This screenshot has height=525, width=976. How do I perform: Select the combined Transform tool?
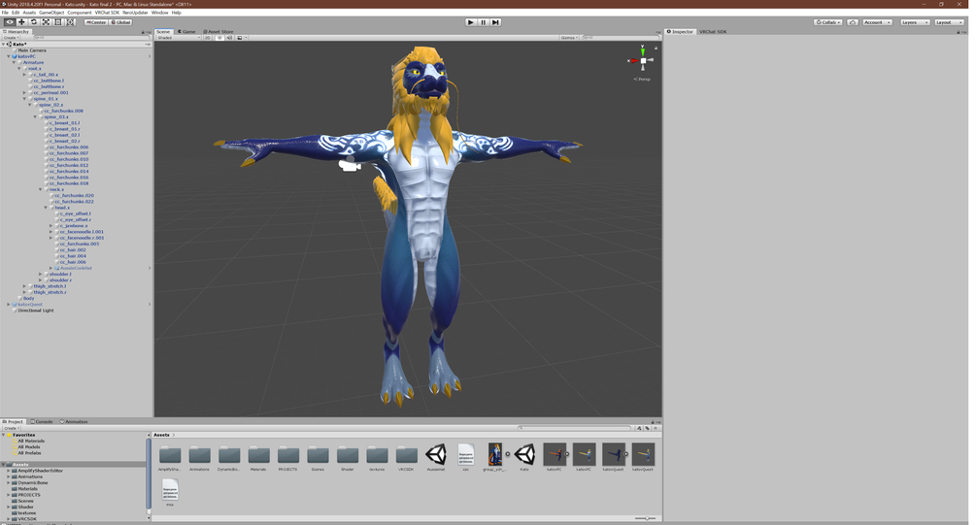[70, 21]
